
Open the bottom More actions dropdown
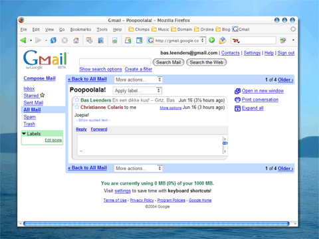[138, 169]
